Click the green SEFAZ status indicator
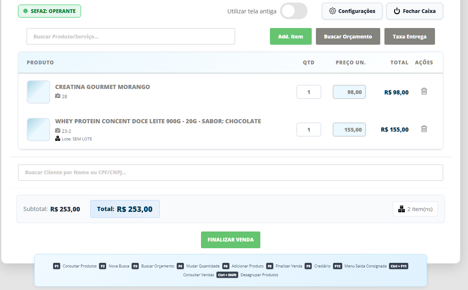 [25, 11]
